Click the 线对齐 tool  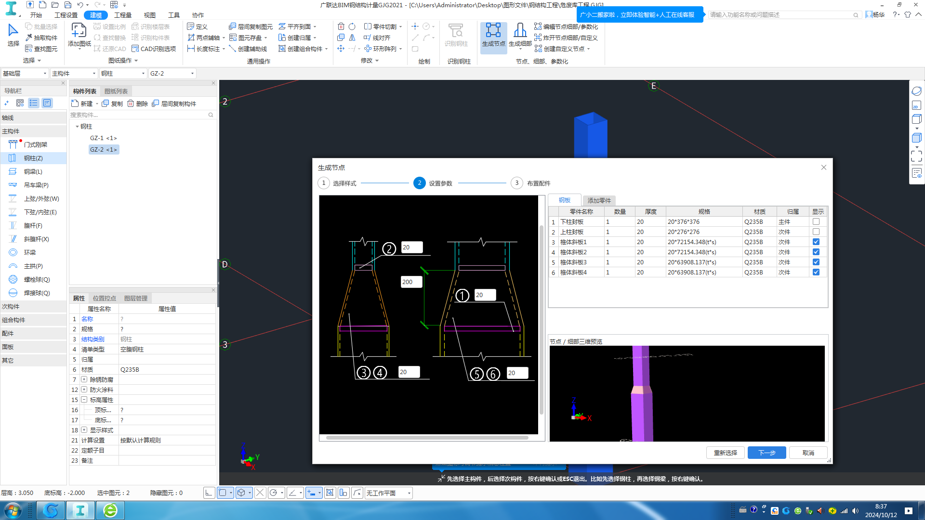pyautogui.click(x=377, y=38)
